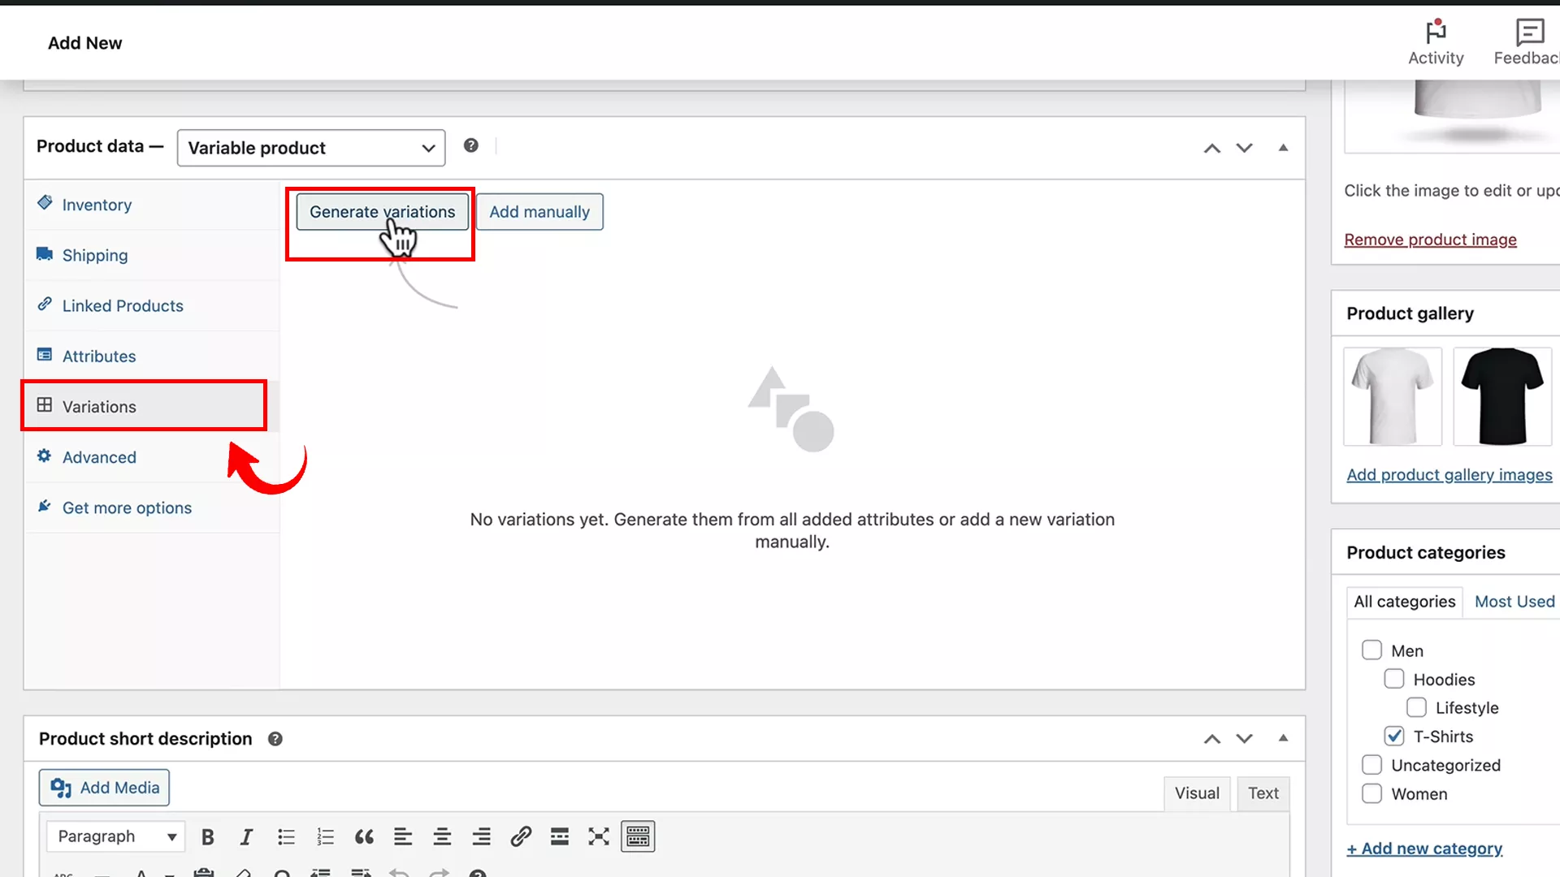Check the Women category checkbox
The image size is (1560, 877).
point(1371,793)
